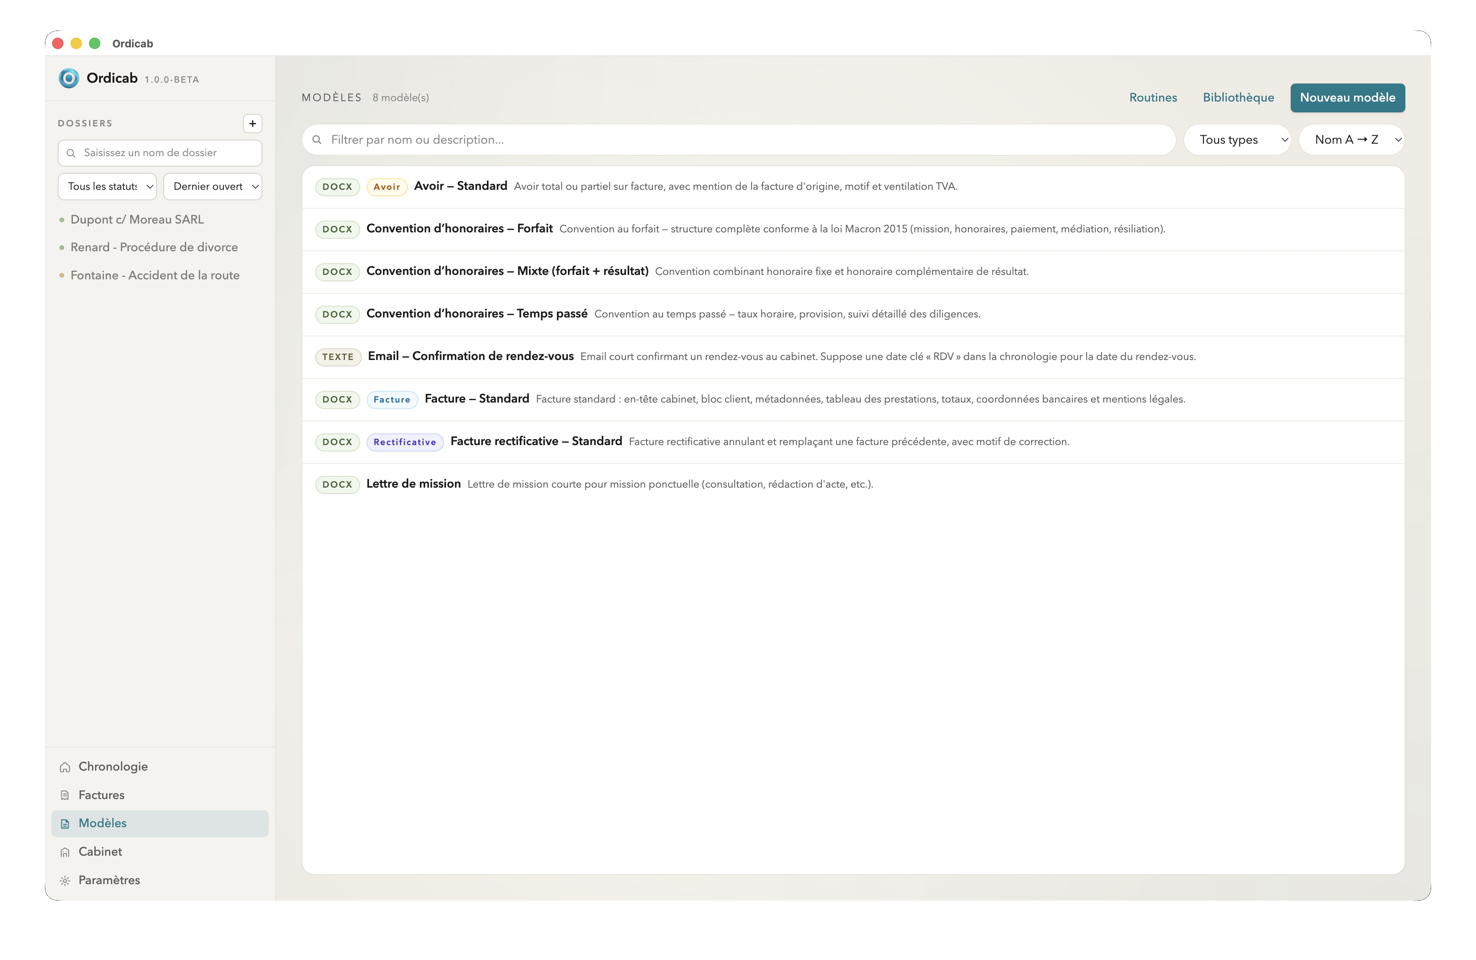Viewport: 1476px width, 960px height.
Task: Click the Factures document icon
Action: 65,795
